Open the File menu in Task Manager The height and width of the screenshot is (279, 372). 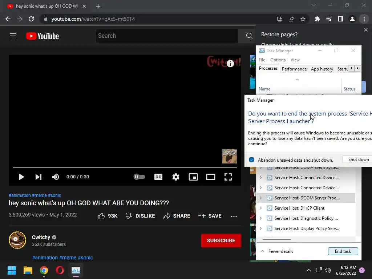click(x=262, y=60)
